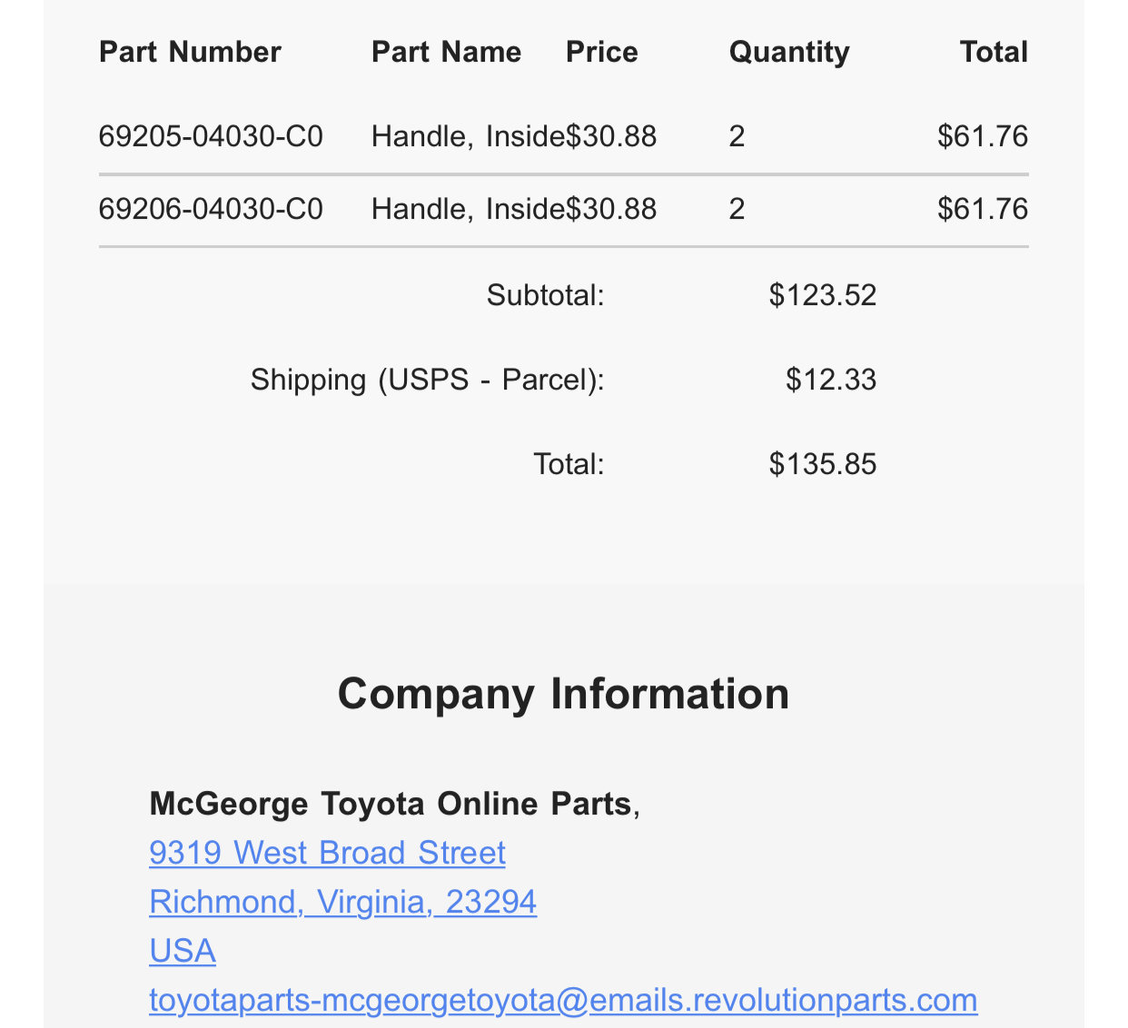Click the Part Name column header
The image size is (1128, 1028).
pyautogui.click(x=446, y=52)
